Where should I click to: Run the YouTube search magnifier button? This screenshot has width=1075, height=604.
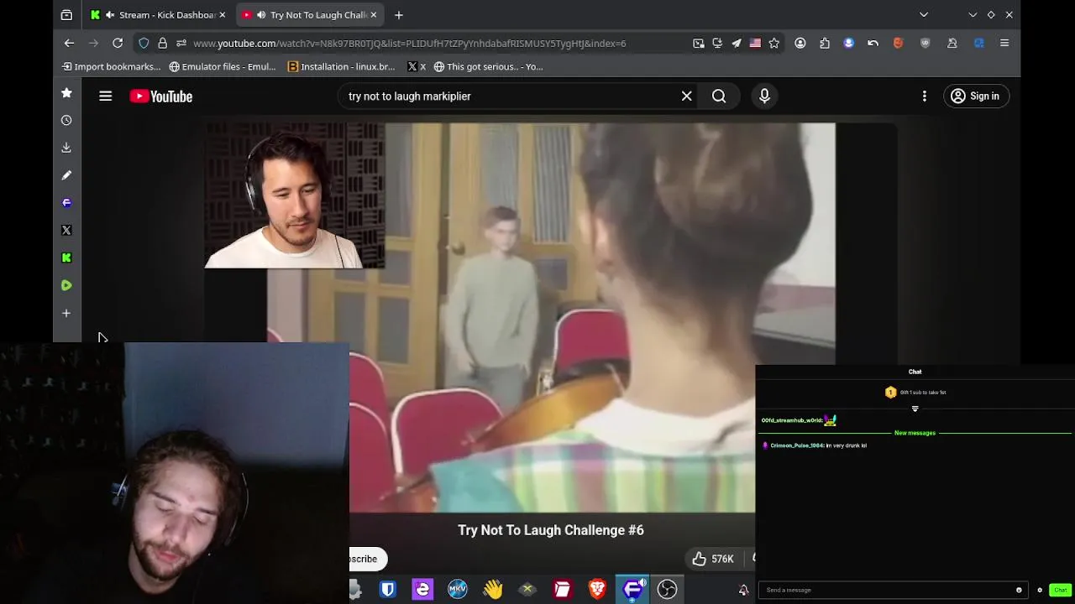tap(719, 96)
